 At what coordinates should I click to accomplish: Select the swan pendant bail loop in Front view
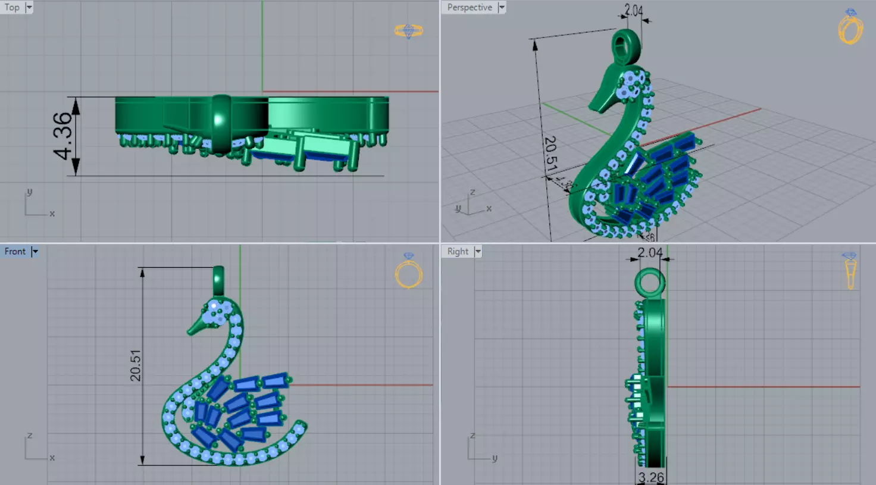point(218,281)
